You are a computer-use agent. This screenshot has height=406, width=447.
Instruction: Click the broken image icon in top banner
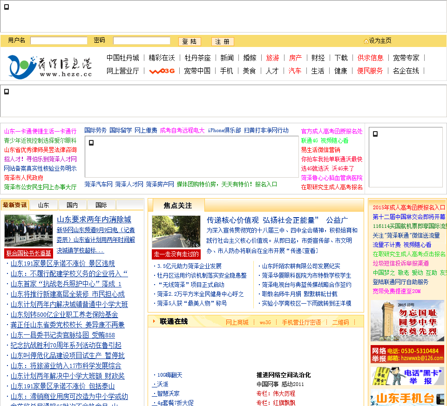pyautogui.click(x=7, y=7)
